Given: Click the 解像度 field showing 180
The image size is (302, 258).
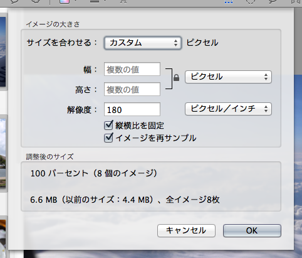Looking at the screenshot, I should point(132,109).
